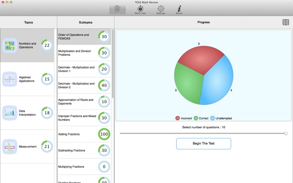Select the Subtracting Fractions subtopic
Viewport: 293px width, 183px height.
click(x=84, y=150)
